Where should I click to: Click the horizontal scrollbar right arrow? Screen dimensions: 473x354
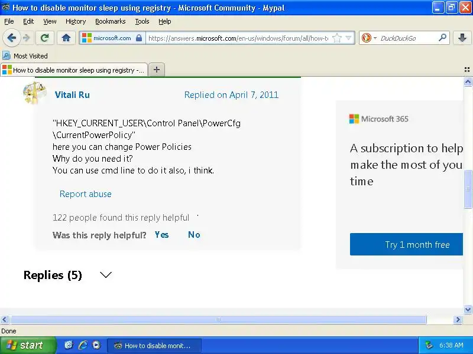458,319
